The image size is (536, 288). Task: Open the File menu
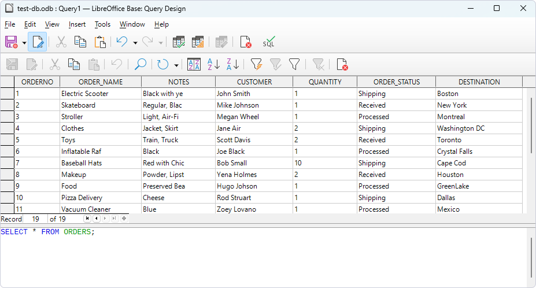pos(10,24)
